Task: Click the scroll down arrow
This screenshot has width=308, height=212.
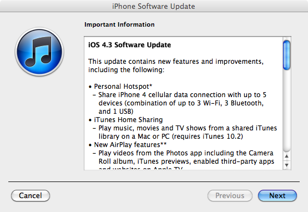Action: tap(286, 165)
